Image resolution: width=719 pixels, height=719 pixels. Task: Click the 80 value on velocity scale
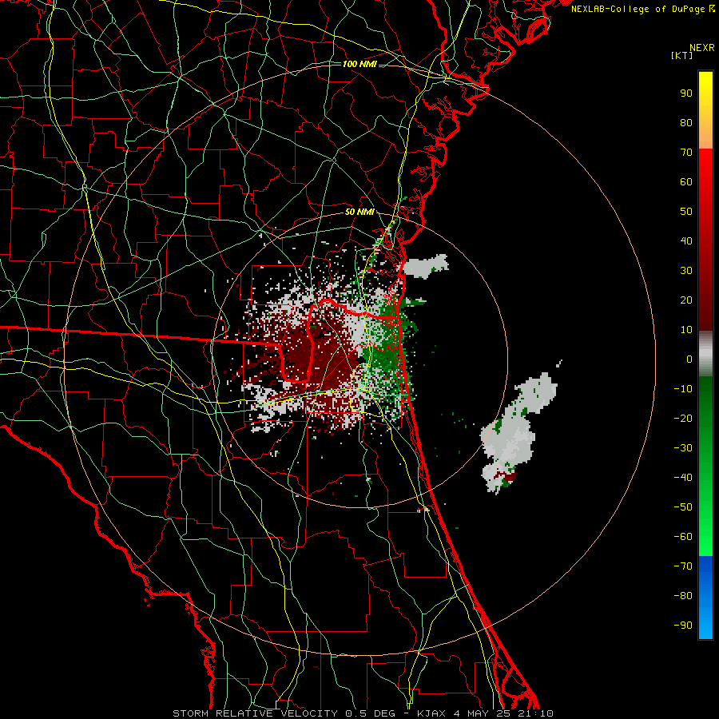(686, 122)
